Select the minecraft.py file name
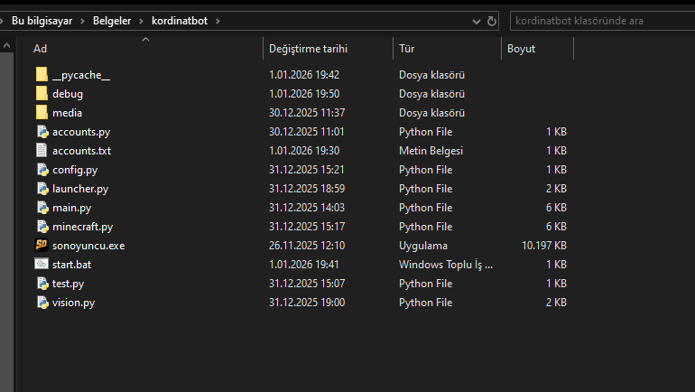695x392 pixels. coord(82,227)
